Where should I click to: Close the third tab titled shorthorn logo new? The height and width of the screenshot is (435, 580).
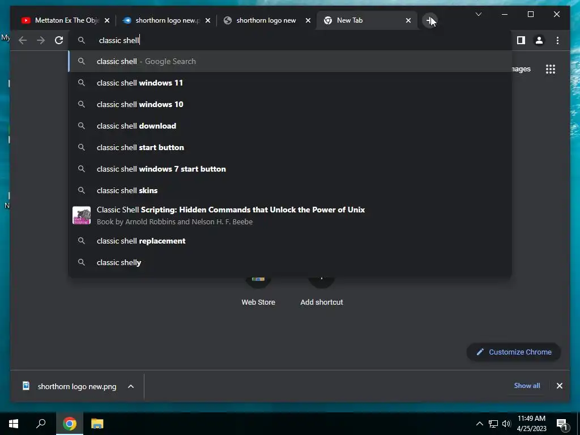click(308, 20)
